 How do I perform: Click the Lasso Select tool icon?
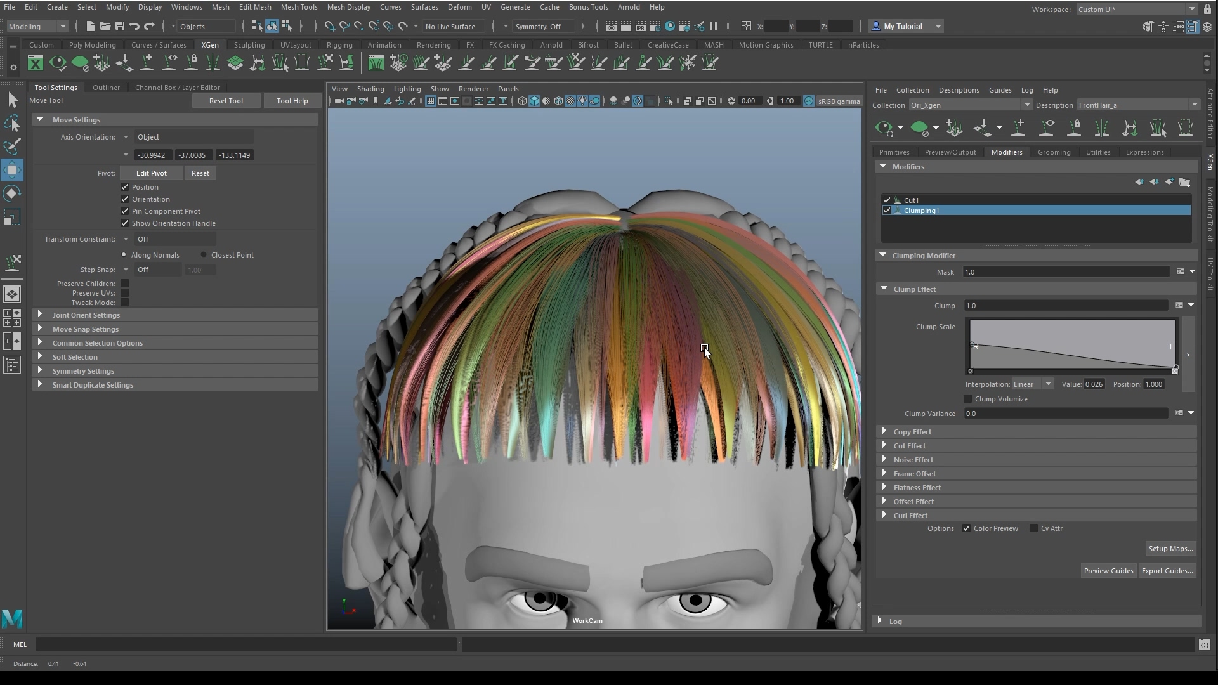(12, 123)
